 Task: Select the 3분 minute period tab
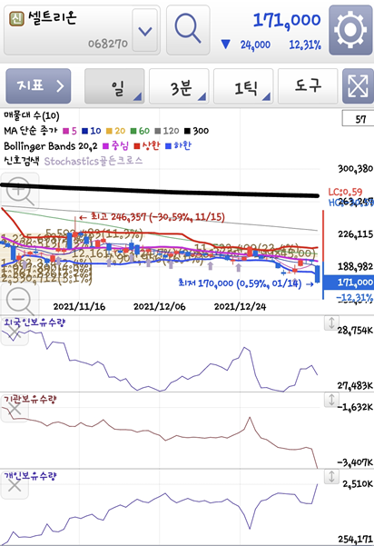point(179,86)
